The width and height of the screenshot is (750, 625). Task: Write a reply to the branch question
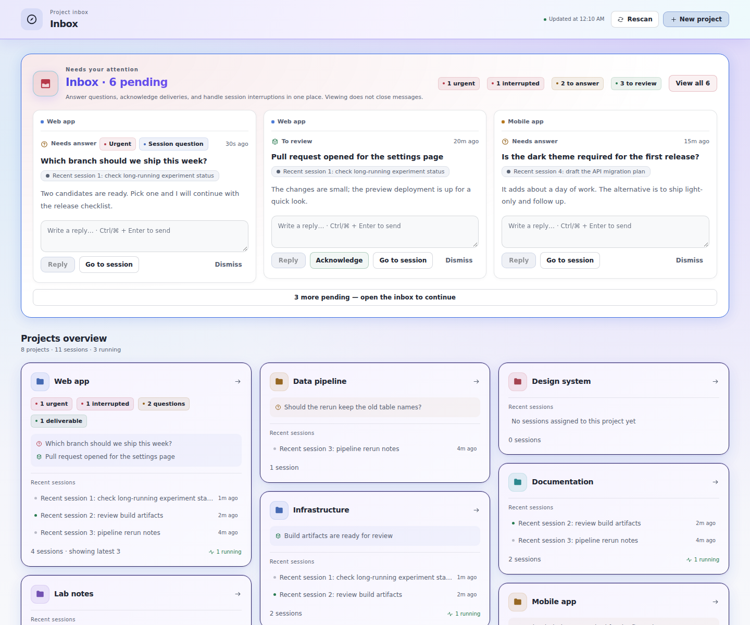pyautogui.click(x=144, y=236)
